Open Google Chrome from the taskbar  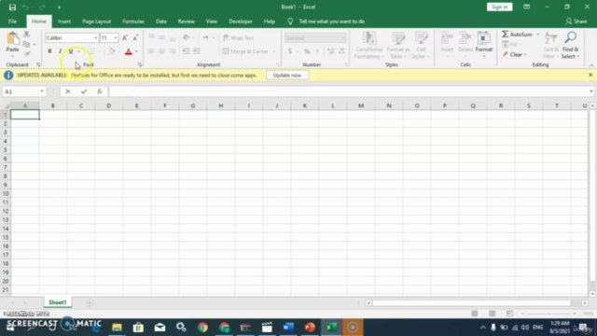(202, 328)
